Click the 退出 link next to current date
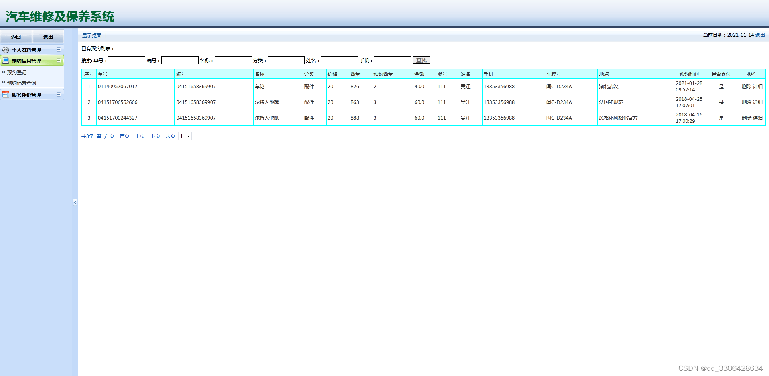The height and width of the screenshot is (376, 769). click(x=760, y=35)
